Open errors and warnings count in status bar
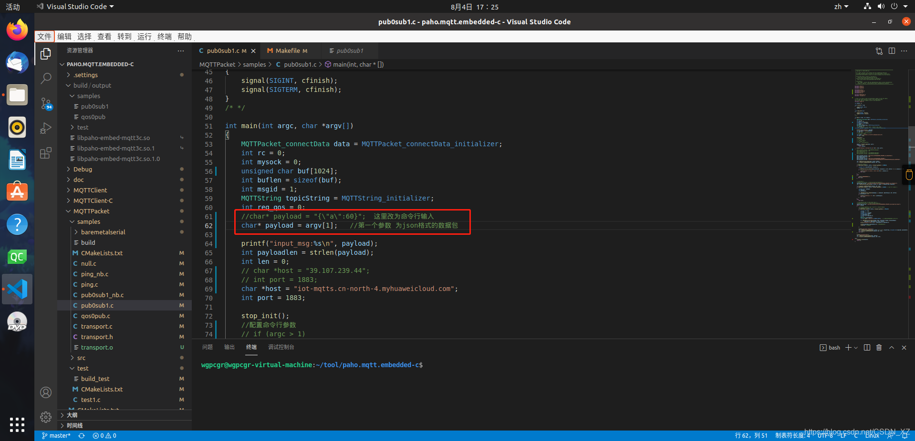 point(104,436)
